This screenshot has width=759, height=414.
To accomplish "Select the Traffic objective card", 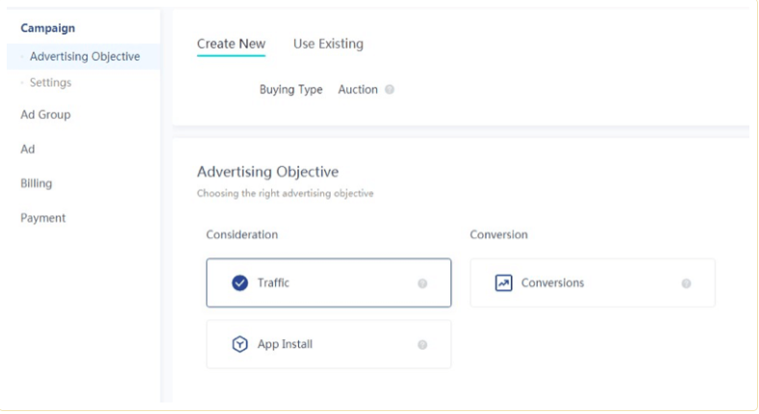I will coord(328,283).
